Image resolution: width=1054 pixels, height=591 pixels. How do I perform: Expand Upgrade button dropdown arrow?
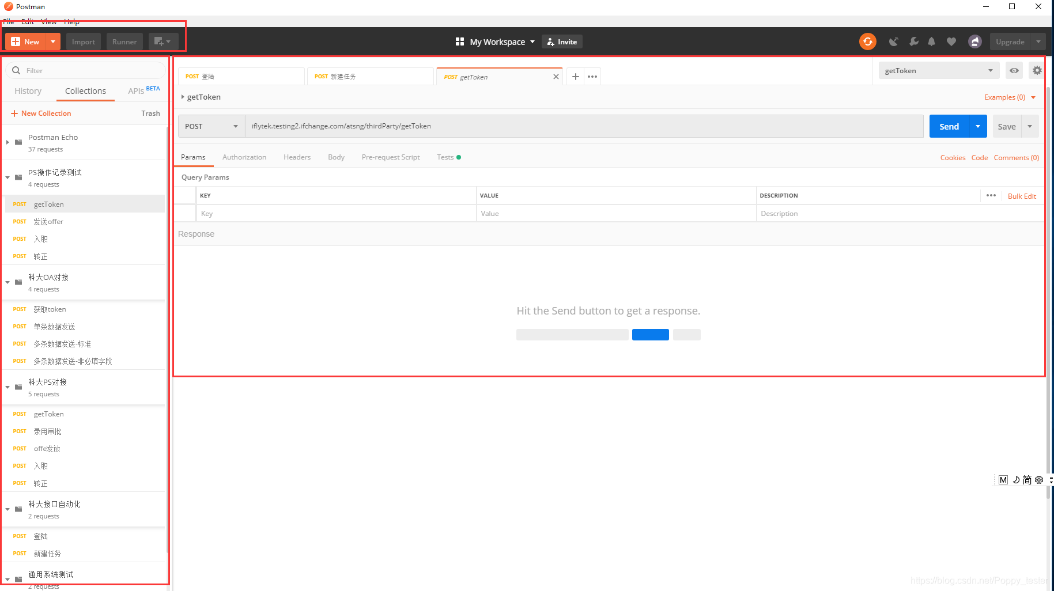1038,41
